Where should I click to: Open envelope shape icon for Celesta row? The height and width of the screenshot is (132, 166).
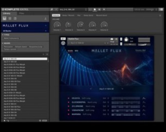144,98
